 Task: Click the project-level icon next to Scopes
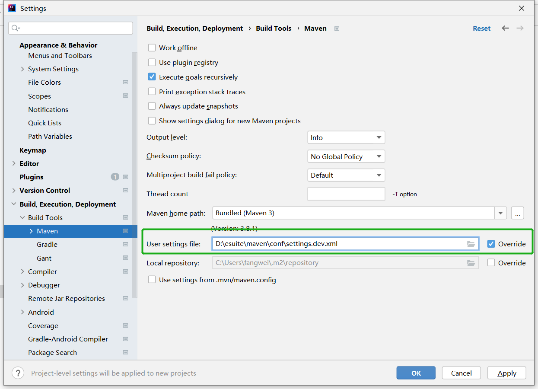(125, 96)
